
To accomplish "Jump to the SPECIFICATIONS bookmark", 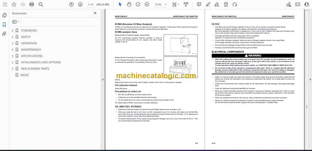I will (32, 56).
